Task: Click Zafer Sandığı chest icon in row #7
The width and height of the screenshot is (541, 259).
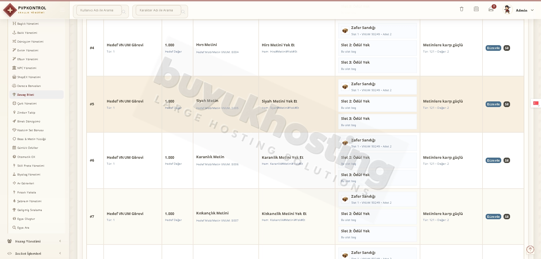Action: pos(345,199)
